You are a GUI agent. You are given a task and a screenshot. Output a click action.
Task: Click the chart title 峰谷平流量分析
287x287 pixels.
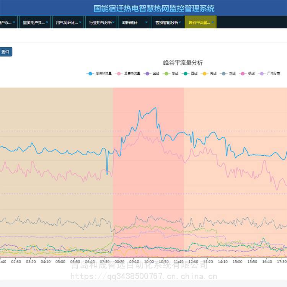pyautogui.click(x=183, y=63)
